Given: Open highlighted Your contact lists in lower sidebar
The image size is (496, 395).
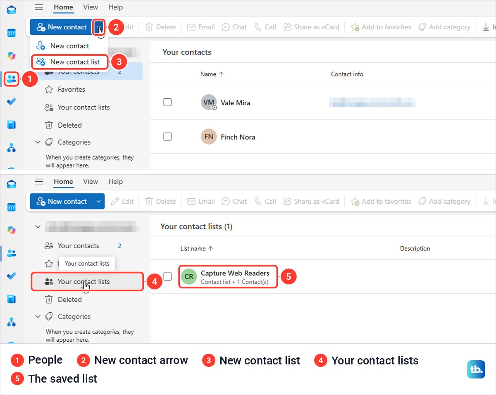Looking at the screenshot, I should coord(88,282).
